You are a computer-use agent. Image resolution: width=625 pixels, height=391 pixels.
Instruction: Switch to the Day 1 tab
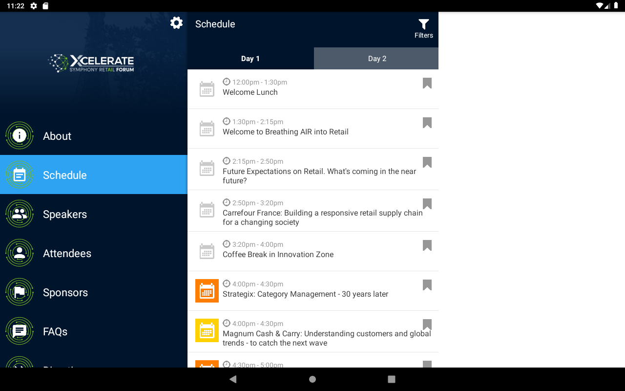coord(250,59)
